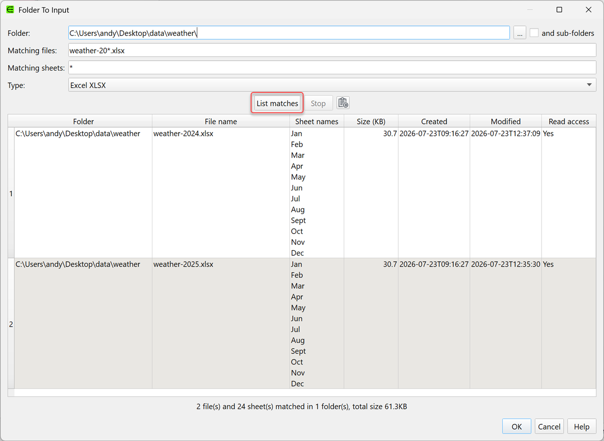Image resolution: width=604 pixels, height=441 pixels.
Task: Open Help for this dialog
Action: (x=581, y=427)
